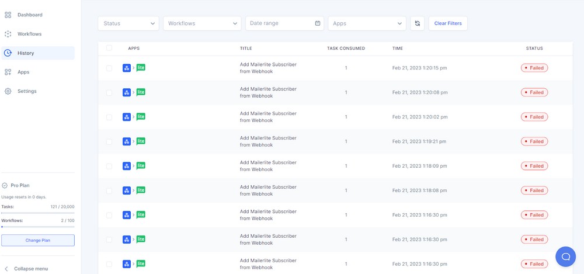Tick the select-all checkbox in table header
The width and height of the screenshot is (584, 274).
(109, 48)
